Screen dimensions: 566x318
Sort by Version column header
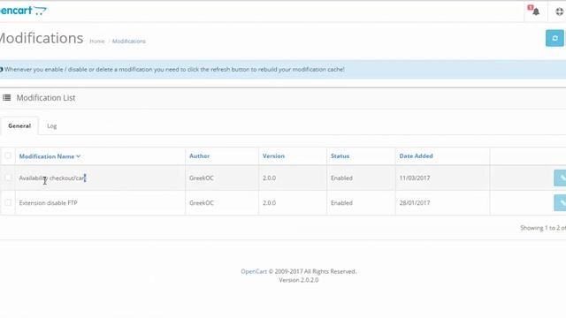273,155
